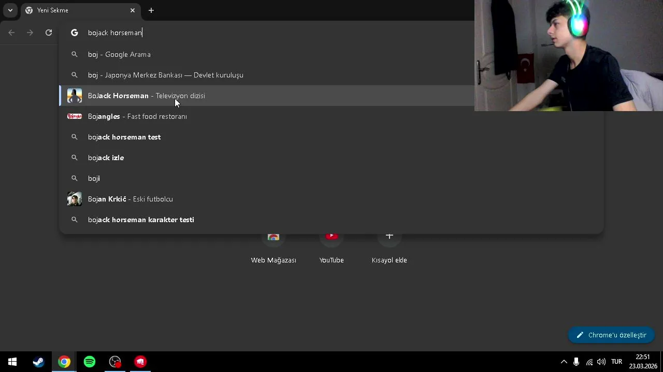Open the Wi-Fi network tray icon

click(x=589, y=362)
